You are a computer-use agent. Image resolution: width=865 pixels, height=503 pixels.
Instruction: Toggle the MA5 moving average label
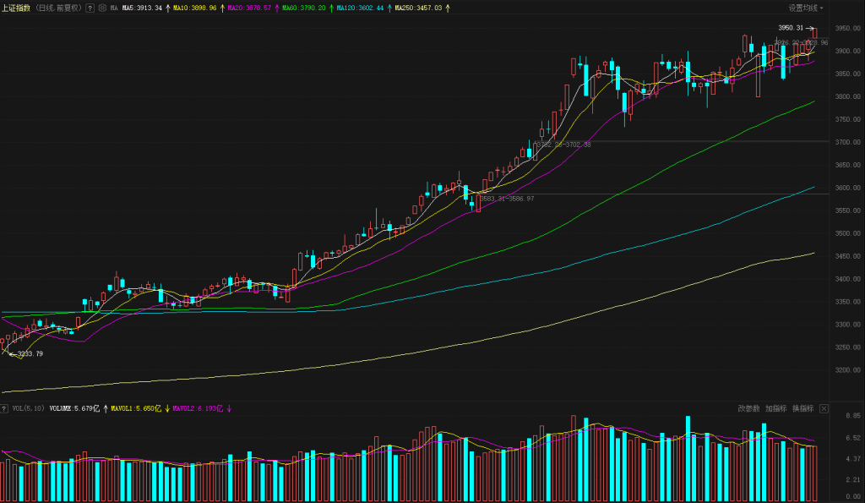click(141, 8)
